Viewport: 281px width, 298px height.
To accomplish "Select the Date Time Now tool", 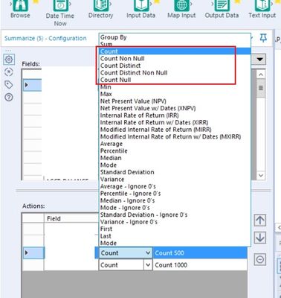I will pyautogui.click(x=60, y=5).
